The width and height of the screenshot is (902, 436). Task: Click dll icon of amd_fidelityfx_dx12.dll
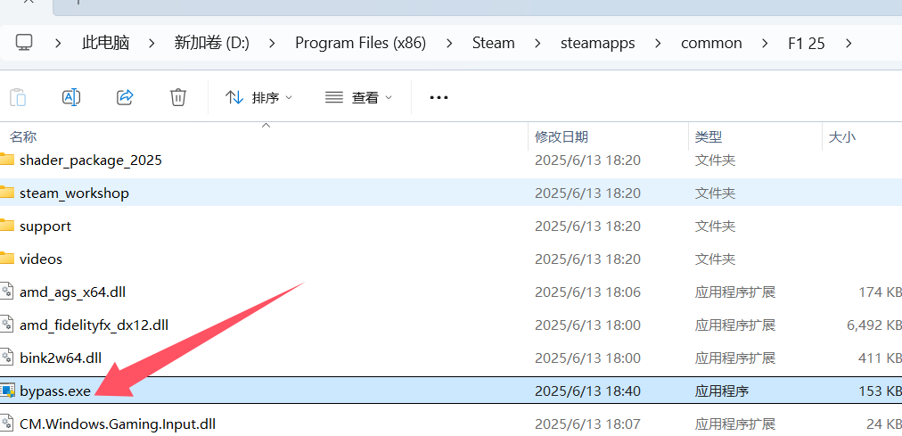6,325
